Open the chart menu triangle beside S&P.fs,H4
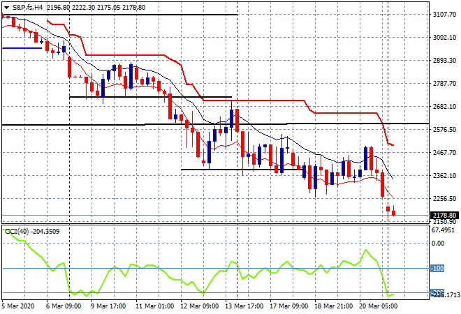This screenshot has height=314, width=461. coord(6,8)
